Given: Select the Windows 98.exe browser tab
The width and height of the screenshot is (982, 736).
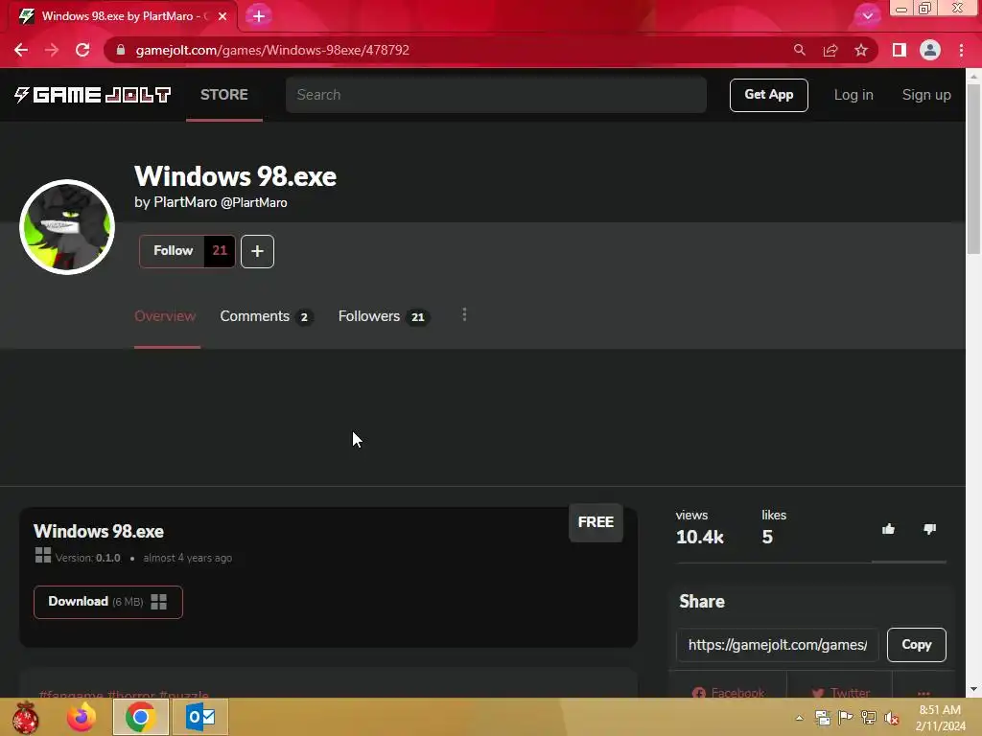Looking at the screenshot, I should [x=123, y=16].
